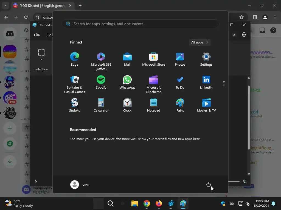Open Movies & TV app
This screenshot has width=281, height=210.
click(206, 105)
